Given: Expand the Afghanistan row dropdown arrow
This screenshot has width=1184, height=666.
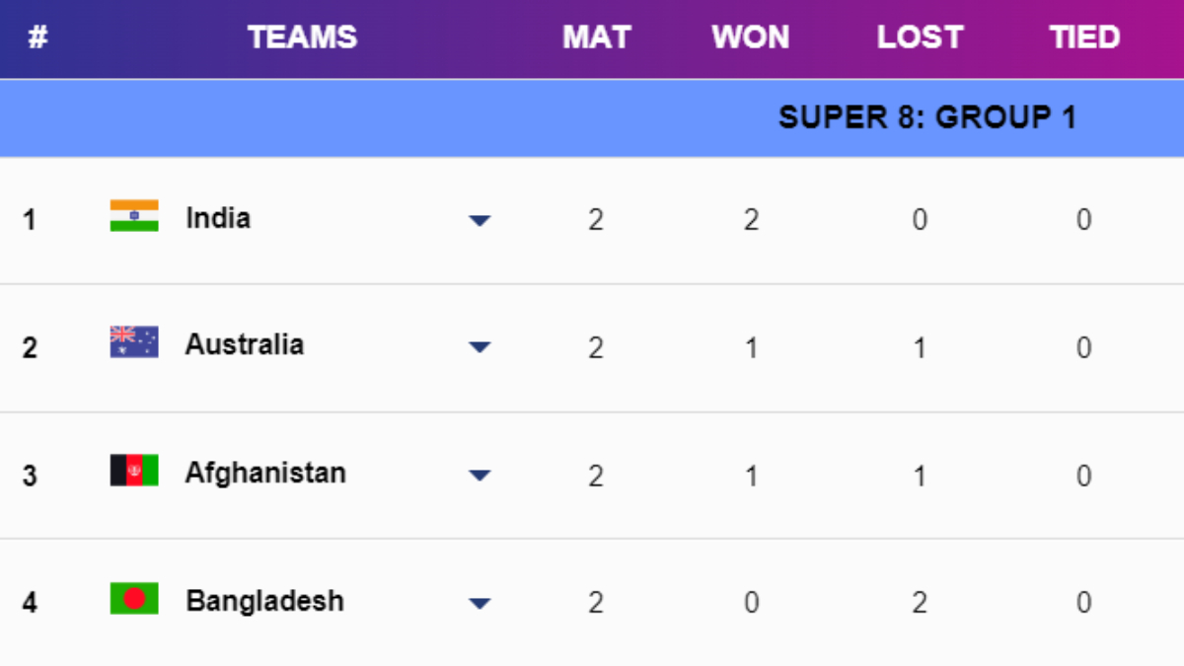Looking at the screenshot, I should tap(480, 476).
